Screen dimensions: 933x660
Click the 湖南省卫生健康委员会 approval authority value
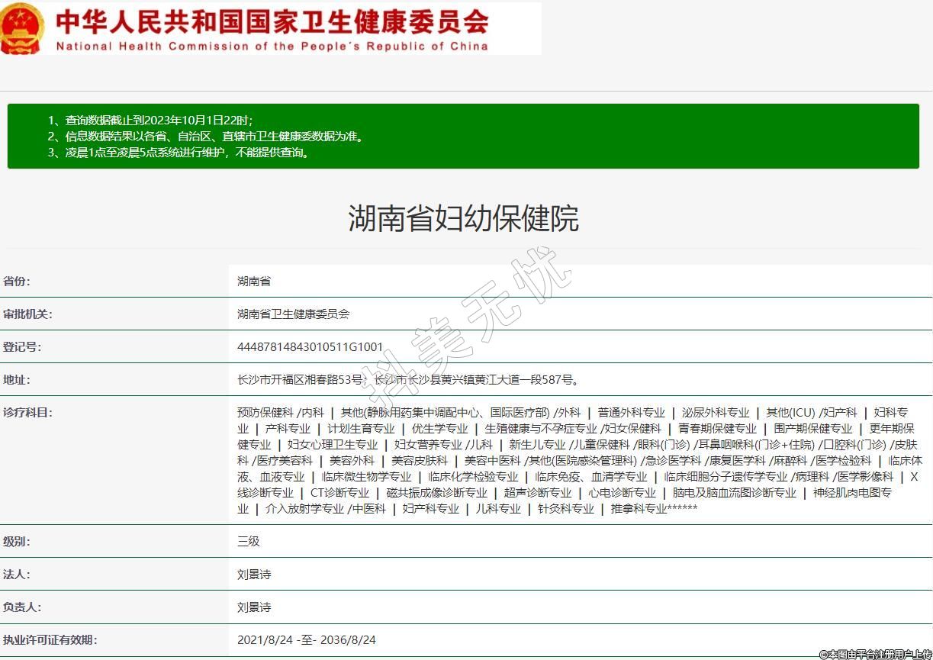tap(293, 314)
